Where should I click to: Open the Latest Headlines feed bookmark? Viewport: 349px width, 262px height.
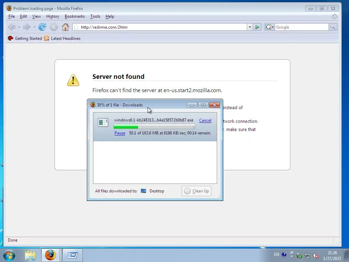[x=62, y=38]
